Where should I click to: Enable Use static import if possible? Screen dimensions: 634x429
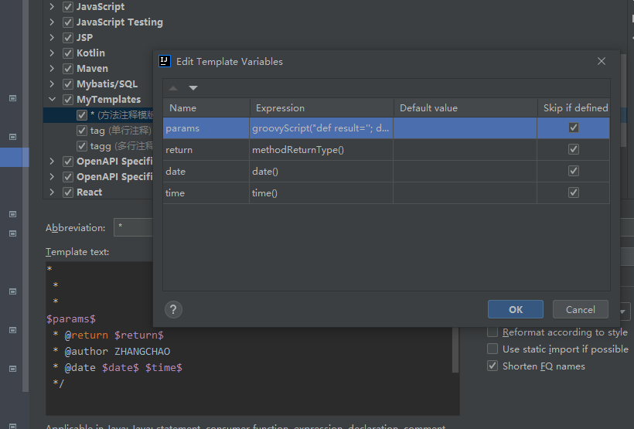pos(492,349)
